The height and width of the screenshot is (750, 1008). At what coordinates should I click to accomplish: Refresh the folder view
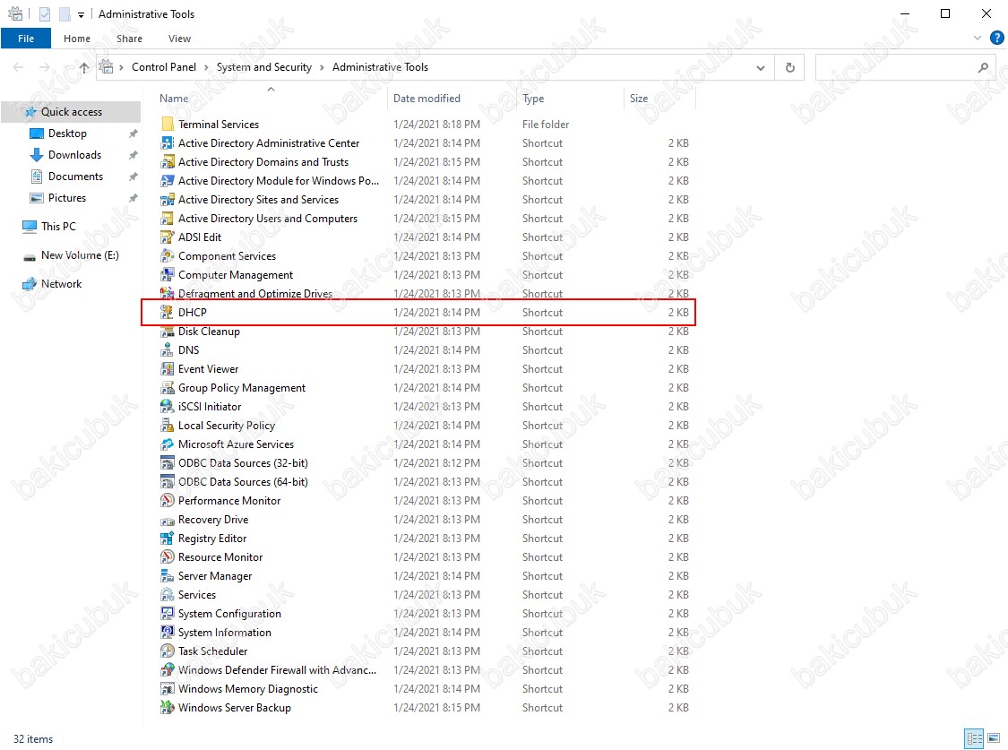[790, 67]
